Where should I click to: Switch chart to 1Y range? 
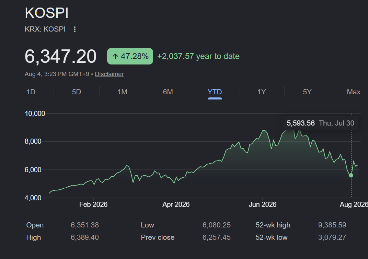(262, 92)
